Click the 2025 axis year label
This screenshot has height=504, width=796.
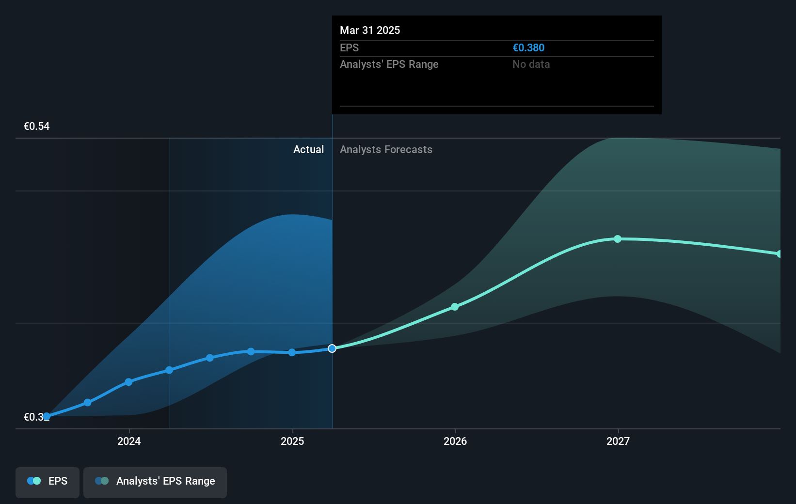(x=292, y=441)
